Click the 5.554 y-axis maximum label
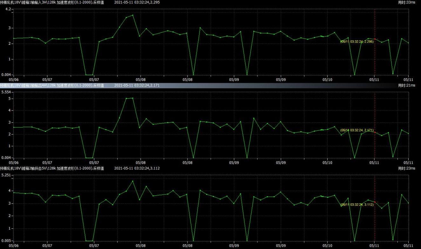The height and width of the screenshot is (249, 421). tap(6, 92)
